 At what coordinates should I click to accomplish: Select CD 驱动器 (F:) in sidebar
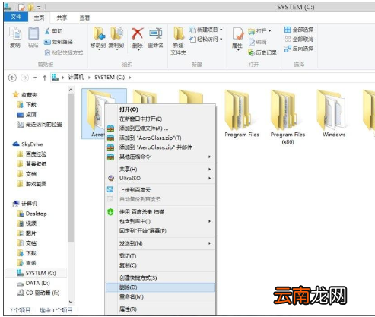click(x=38, y=293)
